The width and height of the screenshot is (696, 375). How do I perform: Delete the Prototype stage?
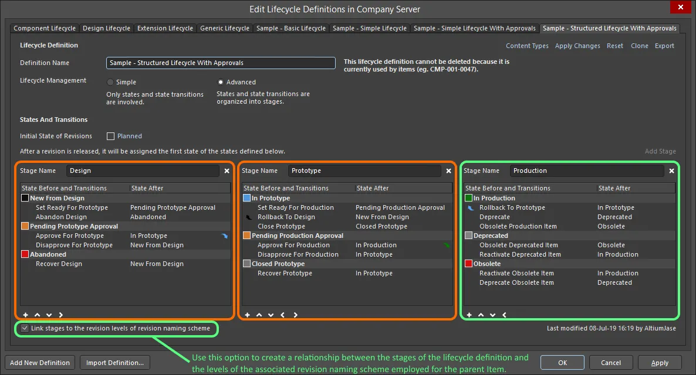pyautogui.click(x=448, y=171)
